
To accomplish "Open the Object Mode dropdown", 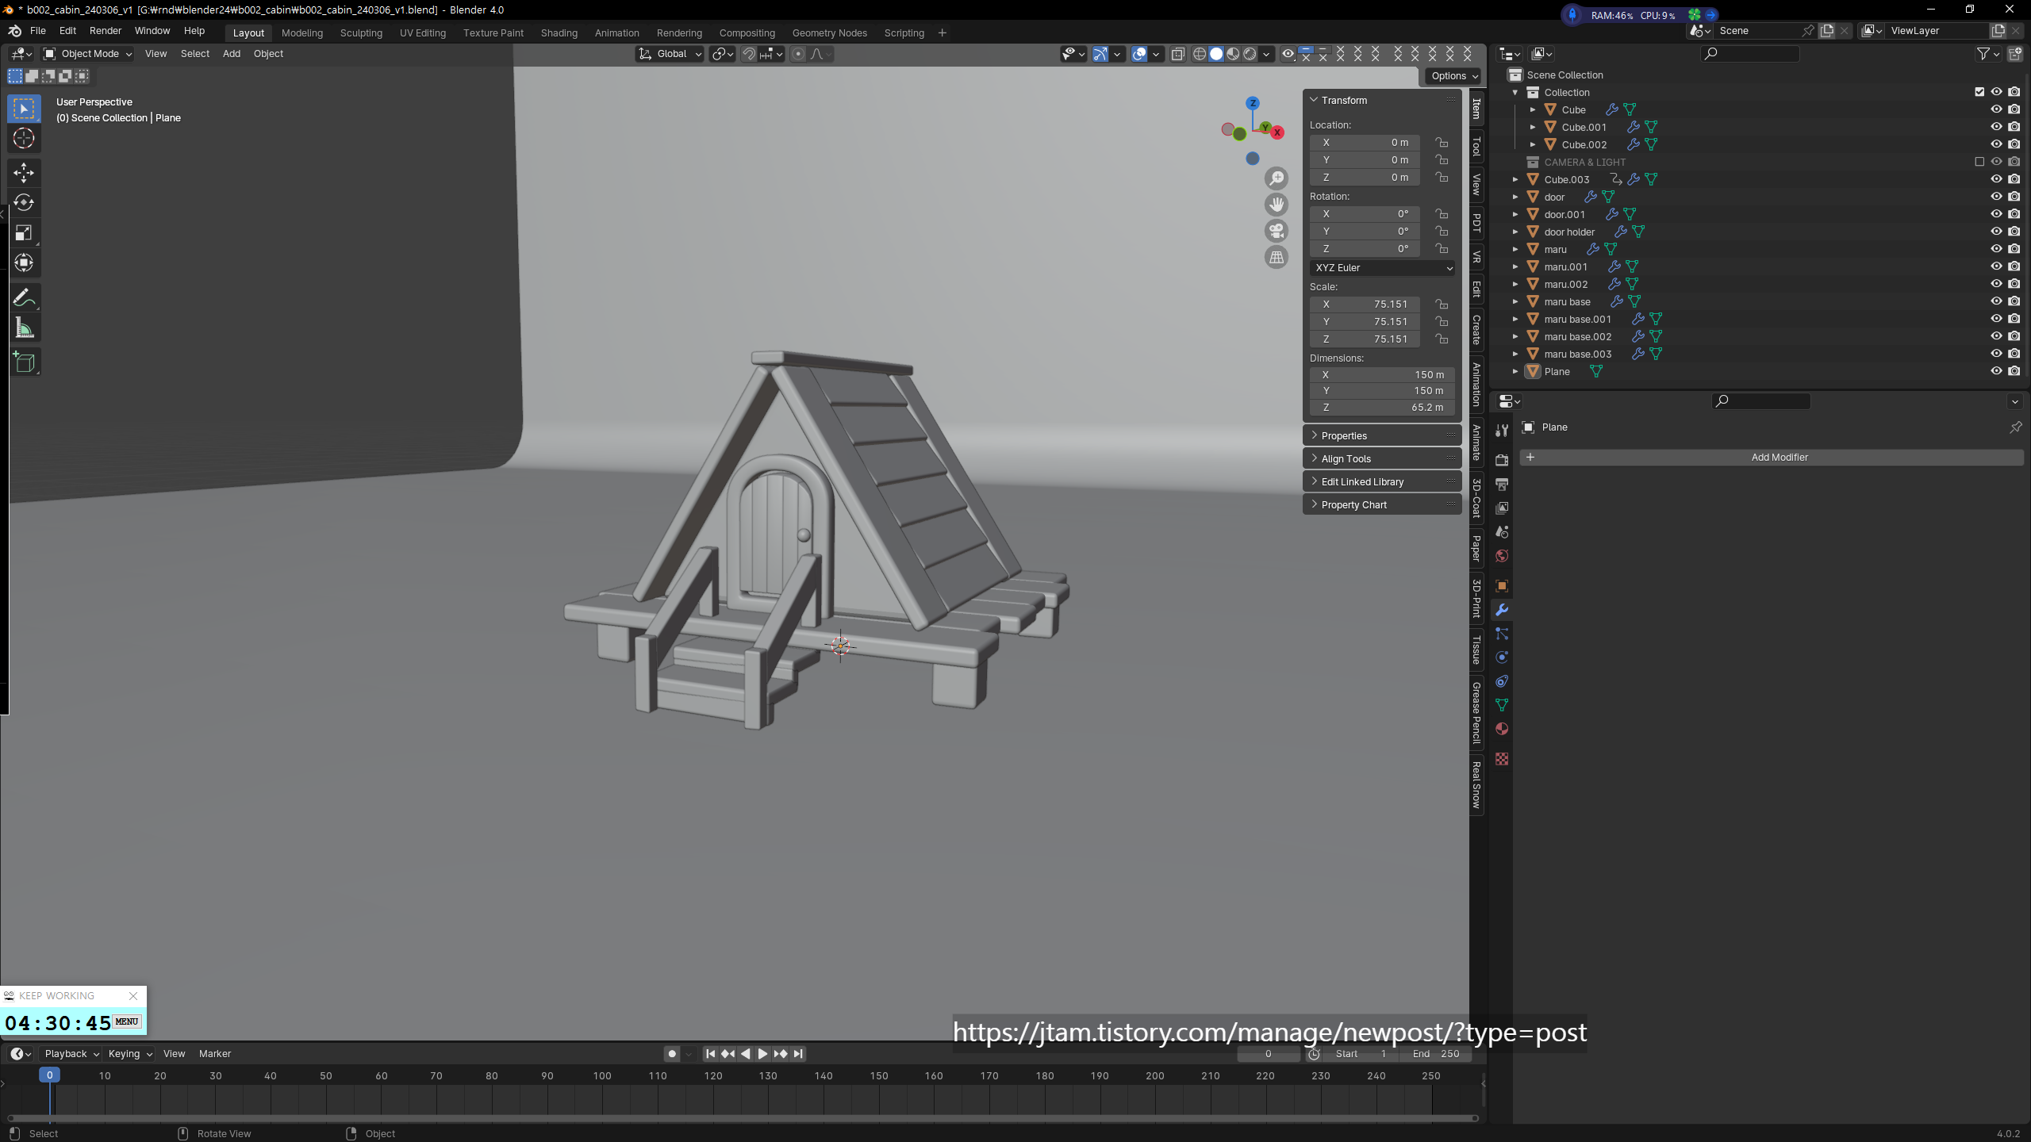I will pos(88,54).
